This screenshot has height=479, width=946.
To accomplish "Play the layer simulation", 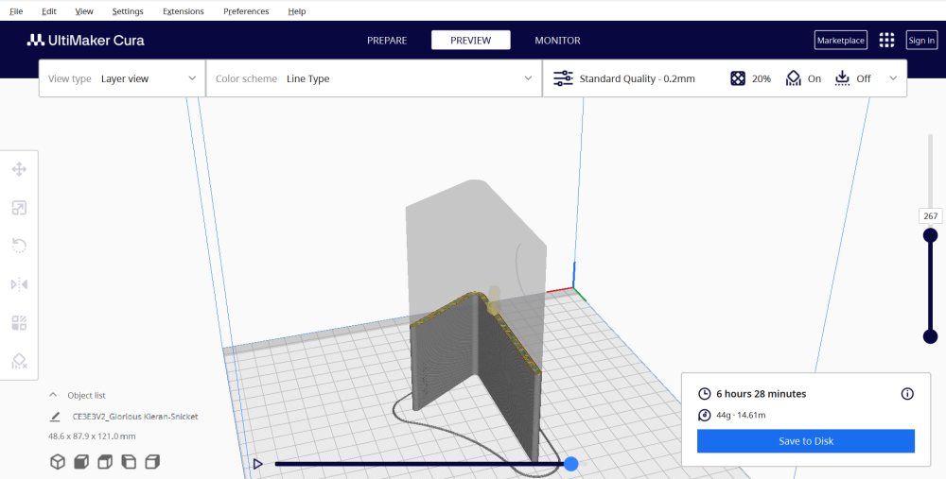I will [257, 464].
